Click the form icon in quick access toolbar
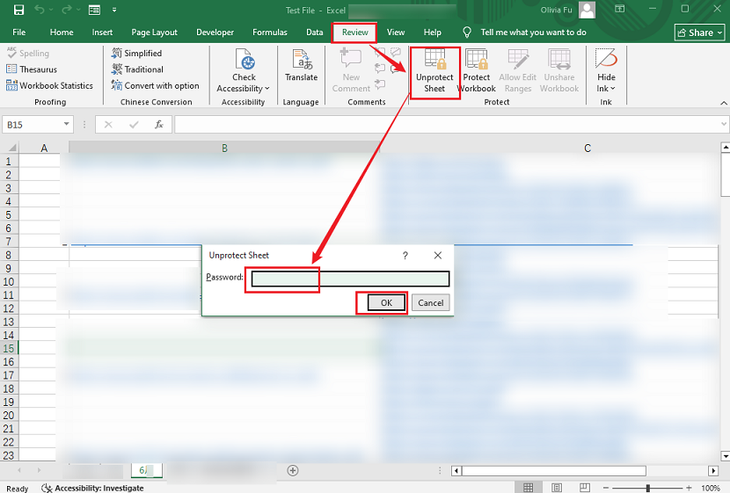Screen dimensions: 730x493 94,10
